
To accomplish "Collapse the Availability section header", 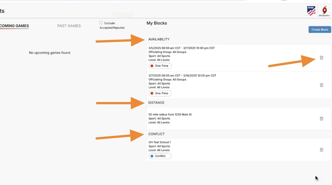I will tap(159, 39).
